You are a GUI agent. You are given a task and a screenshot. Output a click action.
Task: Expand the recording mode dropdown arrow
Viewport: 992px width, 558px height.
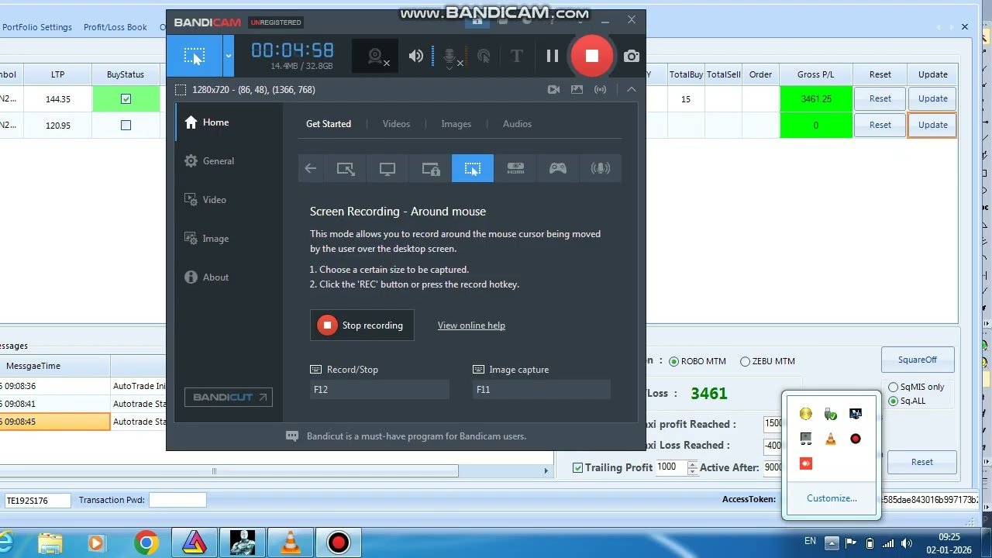(229, 56)
